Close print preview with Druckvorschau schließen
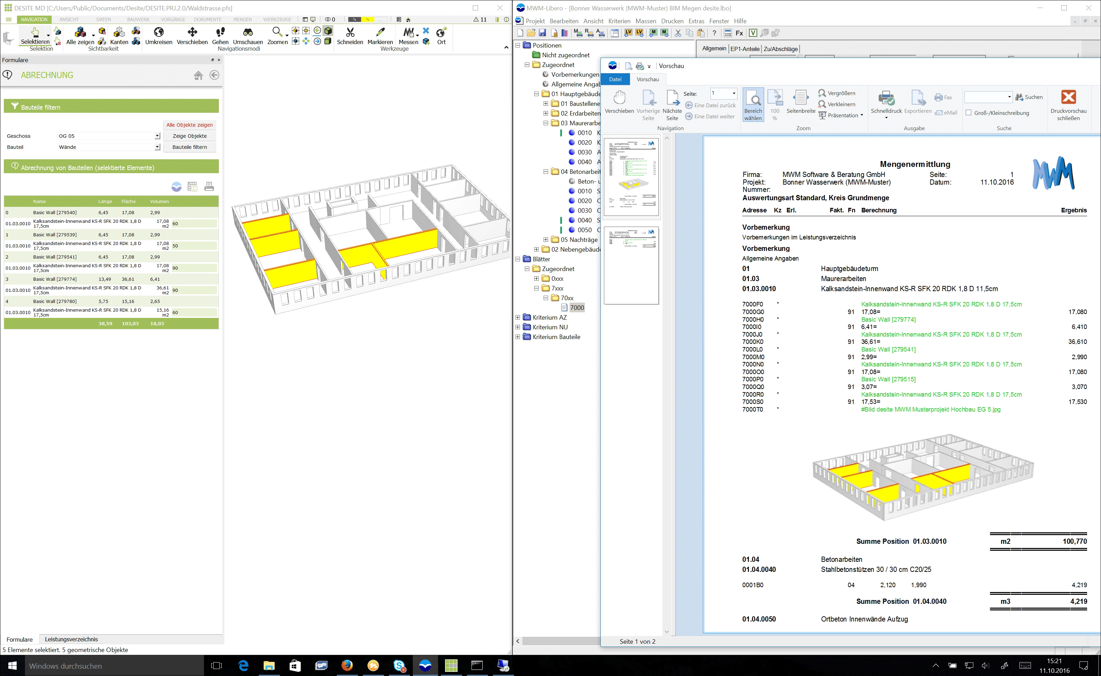Image resolution: width=1101 pixels, height=676 pixels. 1068,105
